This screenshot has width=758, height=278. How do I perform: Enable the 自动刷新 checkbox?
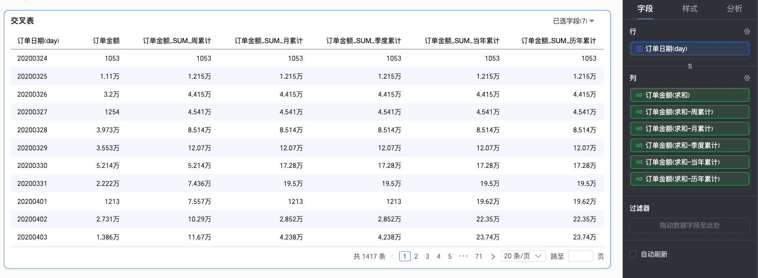[633, 254]
